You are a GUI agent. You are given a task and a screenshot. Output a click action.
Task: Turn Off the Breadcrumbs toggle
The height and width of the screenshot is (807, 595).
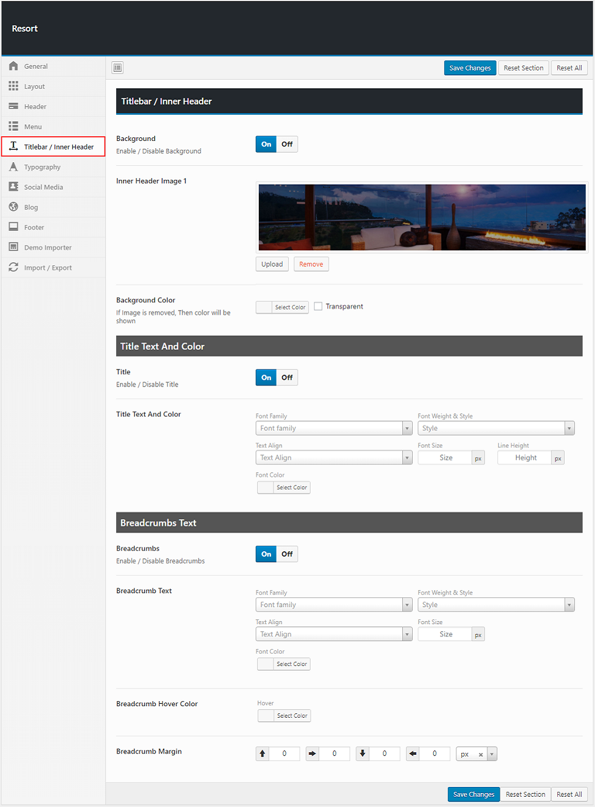(x=287, y=554)
